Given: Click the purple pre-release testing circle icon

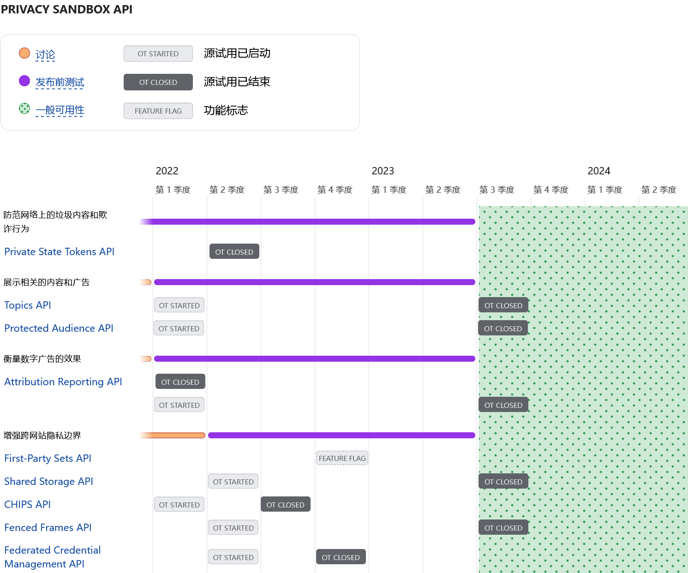Looking at the screenshot, I should [24, 81].
